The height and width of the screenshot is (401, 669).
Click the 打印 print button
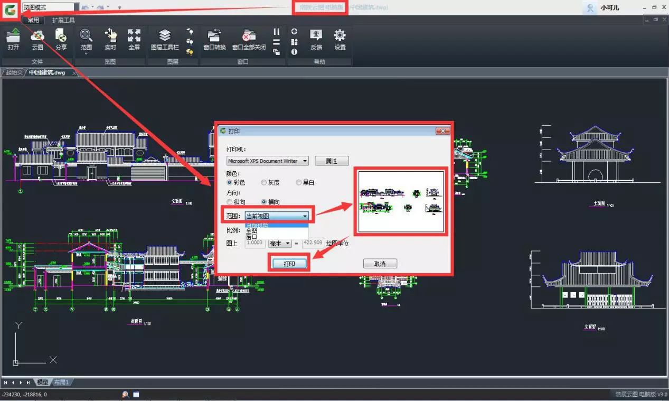coord(289,264)
